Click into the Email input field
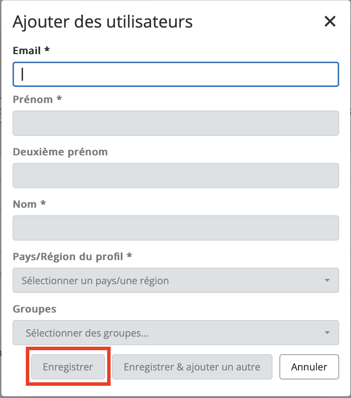Viewport: 351px width, 398px height. pyautogui.click(x=176, y=74)
